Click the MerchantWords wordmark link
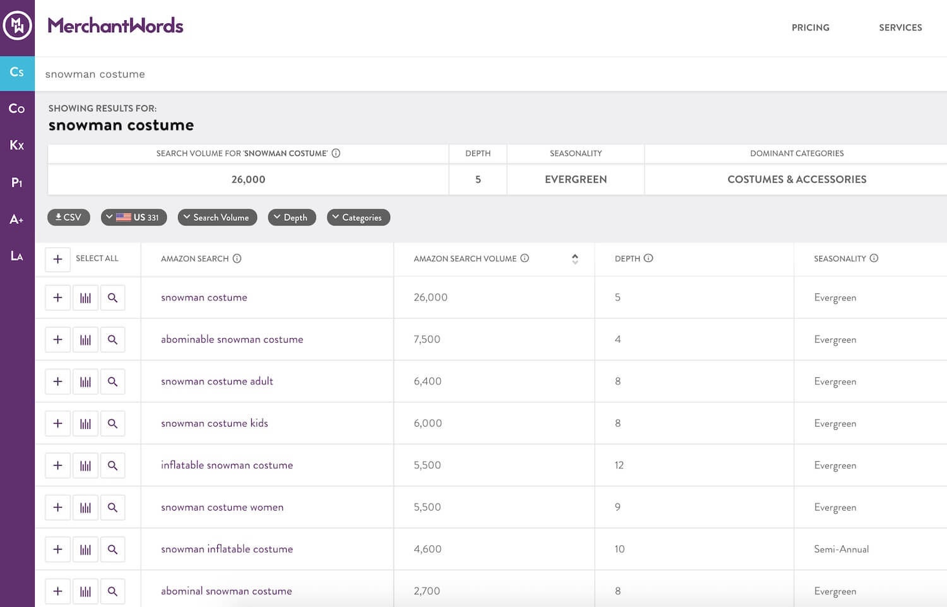 (116, 25)
